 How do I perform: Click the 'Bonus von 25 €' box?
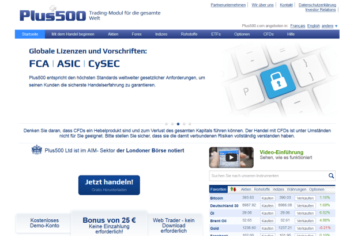click(x=109, y=224)
